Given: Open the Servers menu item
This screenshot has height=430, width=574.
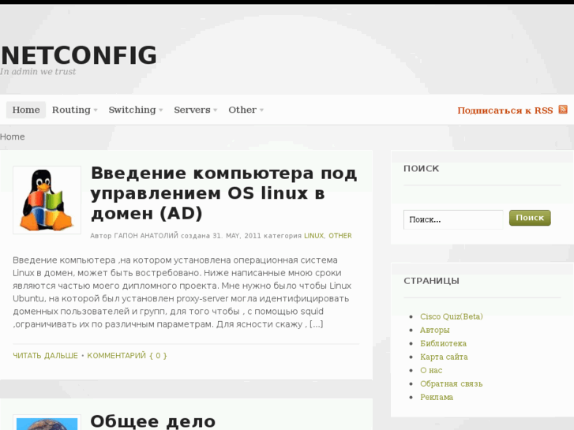Looking at the screenshot, I should (192, 110).
